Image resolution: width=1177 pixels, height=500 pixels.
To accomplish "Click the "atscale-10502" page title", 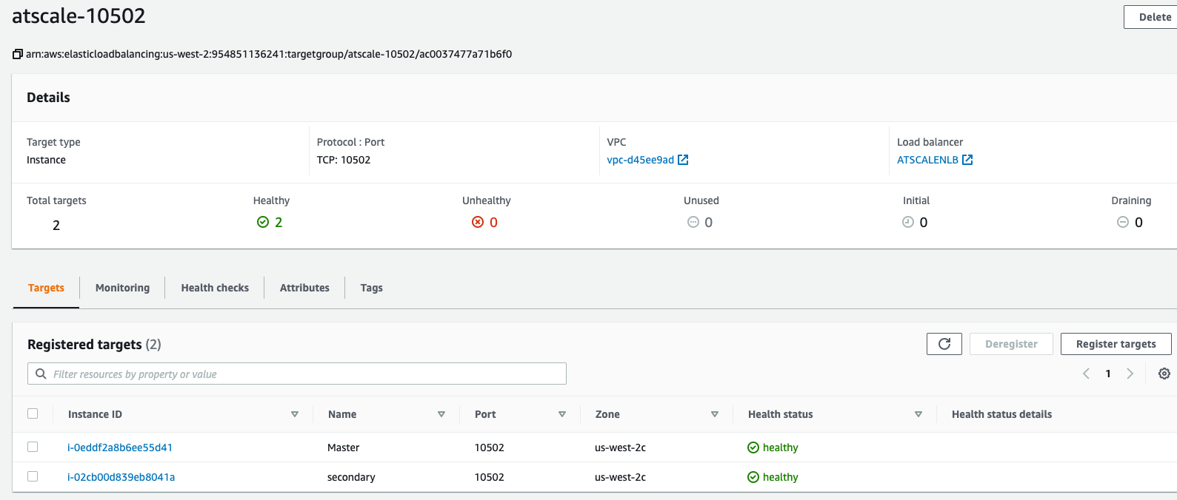I will [x=79, y=16].
